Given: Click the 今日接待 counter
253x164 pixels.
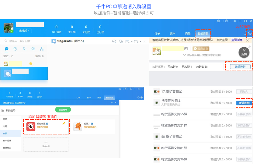Looking at the screenshot, I should point(57,29).
